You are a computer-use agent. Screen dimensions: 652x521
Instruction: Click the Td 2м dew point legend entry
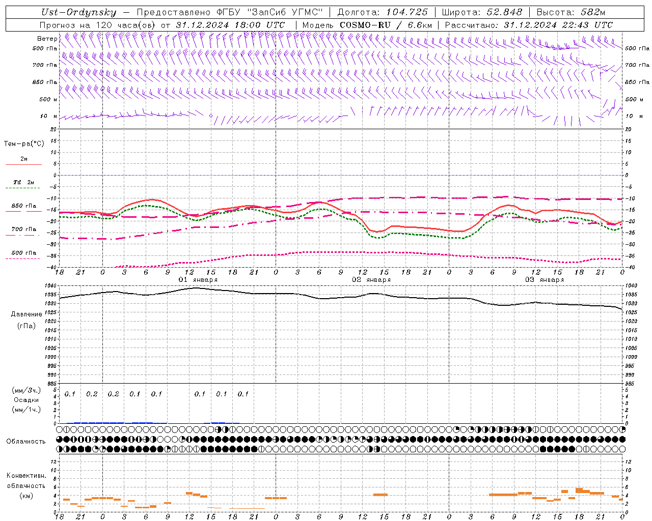tap(23, 182)
